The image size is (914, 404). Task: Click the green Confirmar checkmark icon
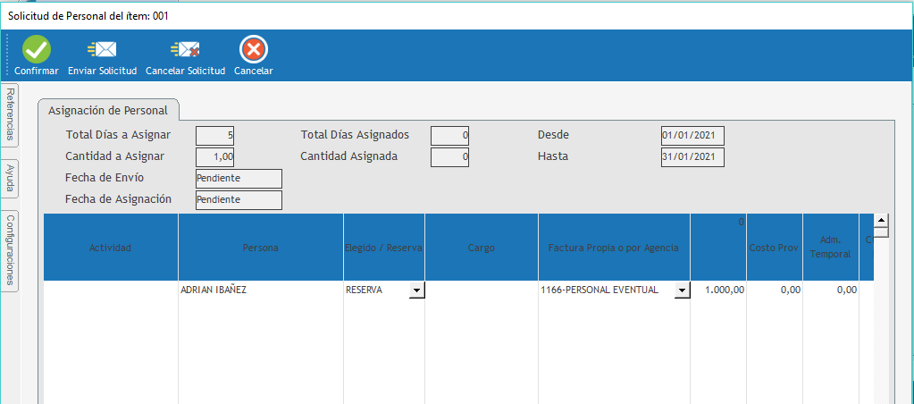click(x=37, y=50)
